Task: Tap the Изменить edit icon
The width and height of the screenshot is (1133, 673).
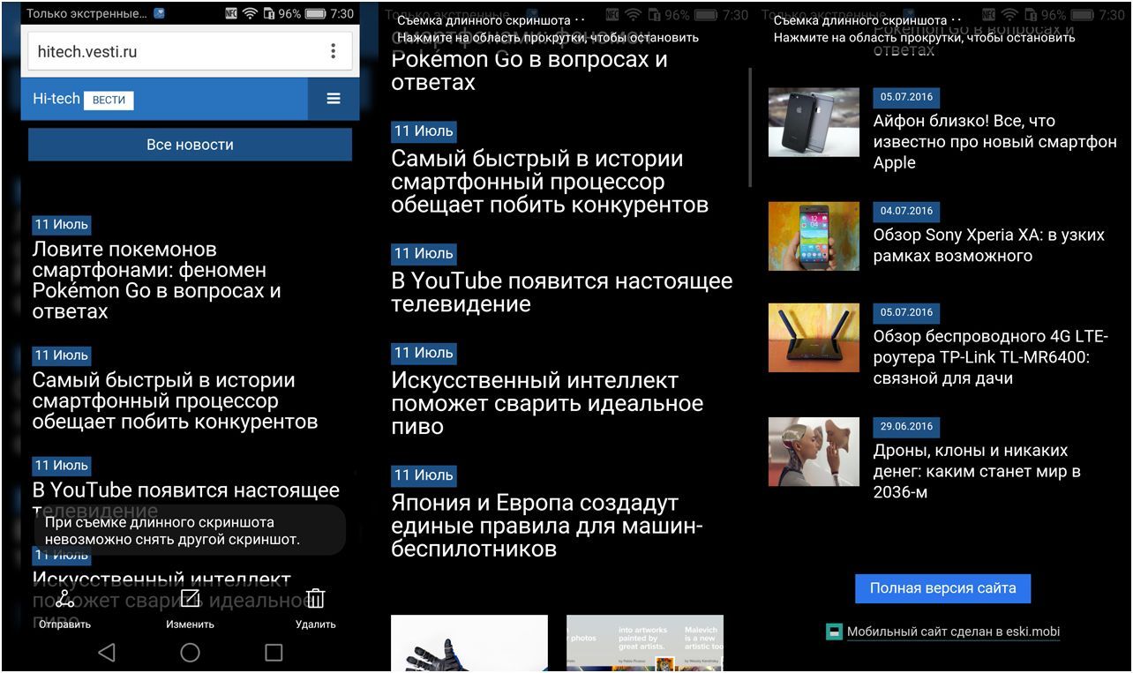Action: (x=191, y=600)
